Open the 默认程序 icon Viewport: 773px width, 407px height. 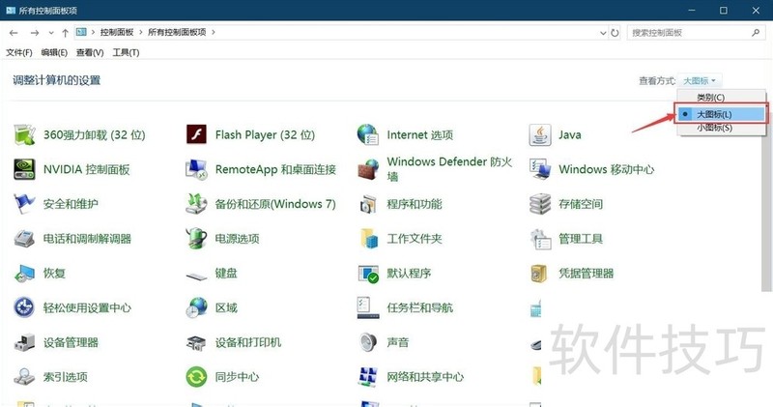coord(368,274)
